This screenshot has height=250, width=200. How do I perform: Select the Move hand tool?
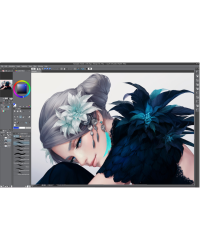point(17,111)
